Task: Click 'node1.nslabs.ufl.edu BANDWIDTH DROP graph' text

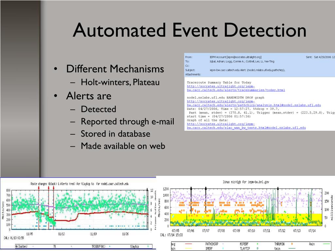Action: (x=225, y=97)
